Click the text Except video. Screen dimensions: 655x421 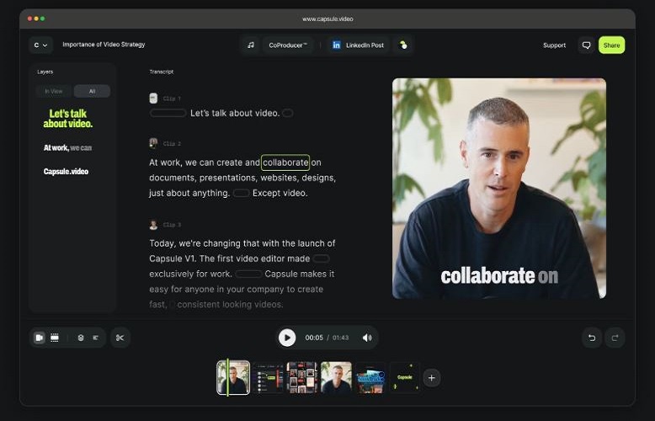[280, 193]
